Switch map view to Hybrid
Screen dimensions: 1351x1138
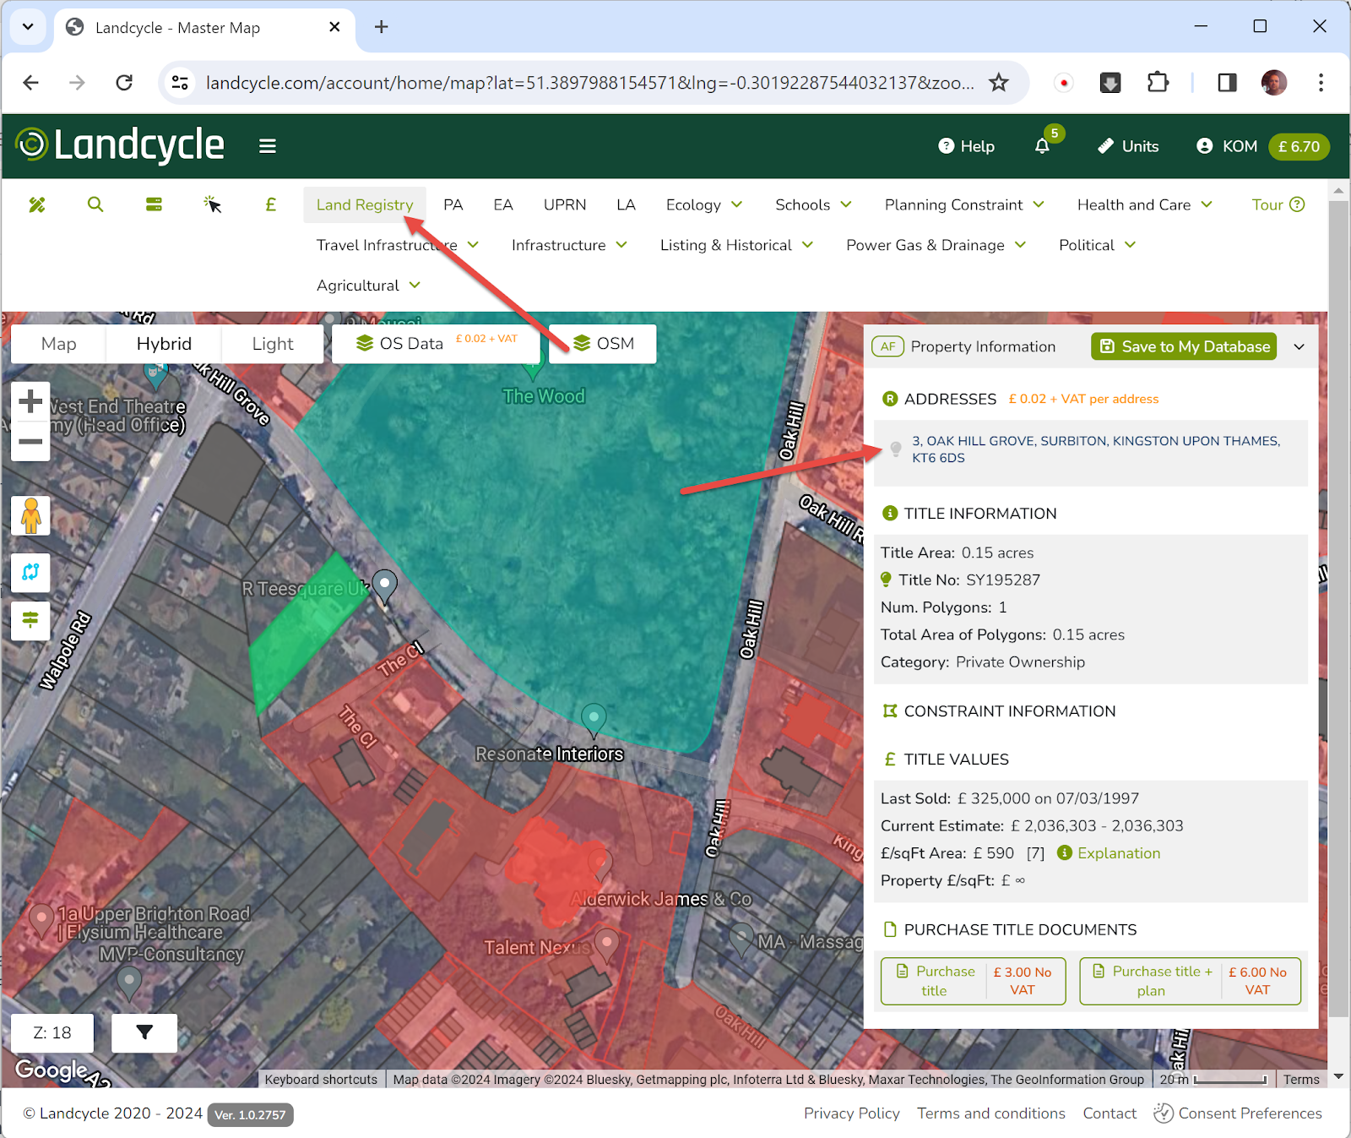[x=164, y=344]
